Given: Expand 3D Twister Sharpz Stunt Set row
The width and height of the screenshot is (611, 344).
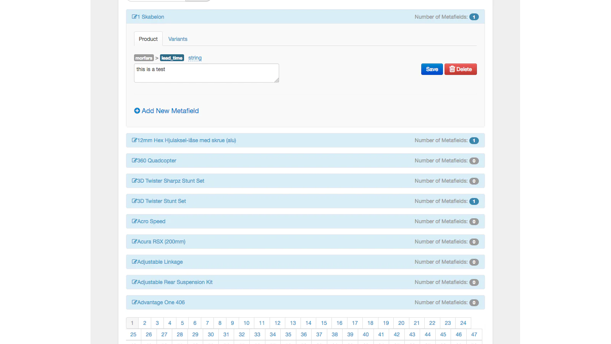Looking at the screenshot, I should pos(305,181).
